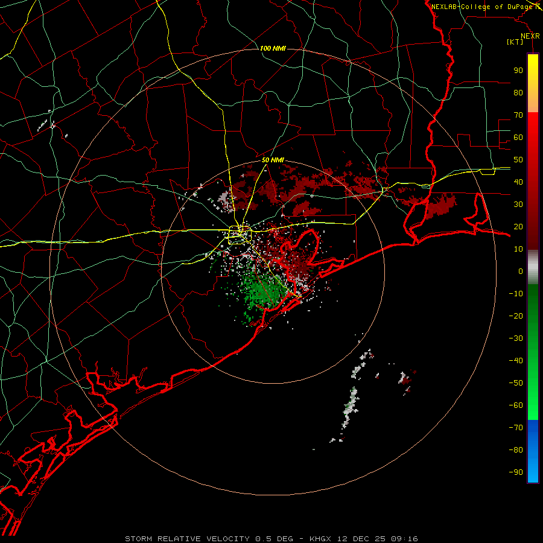This screenshot has width=543, height=543.
Task: Click the 40 value on velocity scale
Action: (x=518, y=182)
